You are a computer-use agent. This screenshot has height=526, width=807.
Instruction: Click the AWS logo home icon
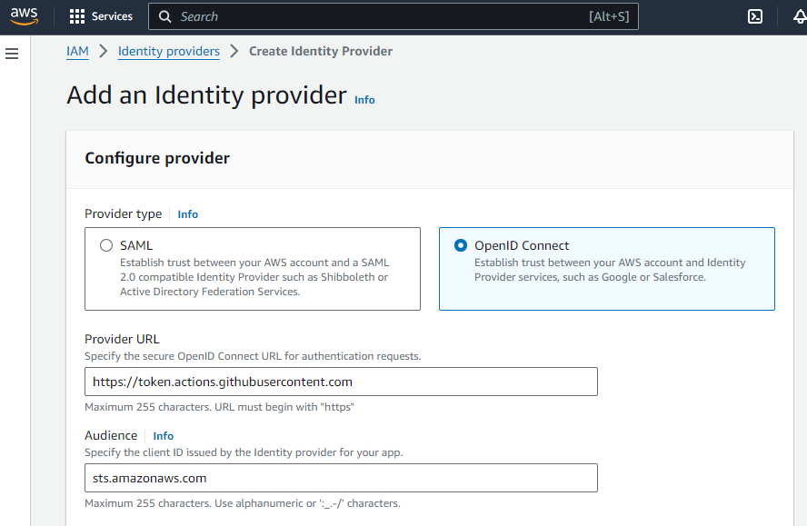click(25, 16)
